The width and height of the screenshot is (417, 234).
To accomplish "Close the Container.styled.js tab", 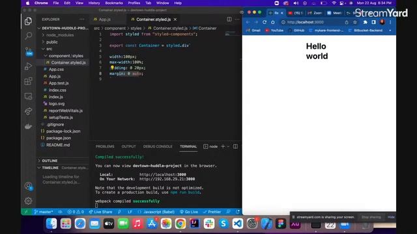I will tap(175, 19).
